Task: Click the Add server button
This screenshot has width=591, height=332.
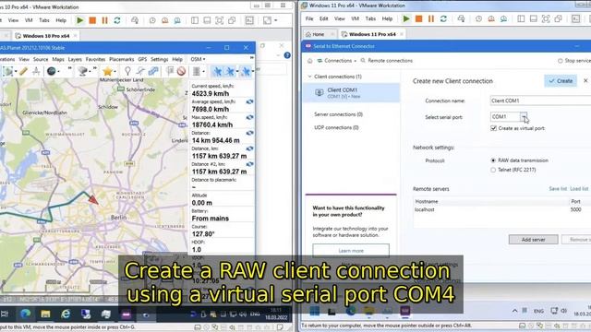Action: coord(534,240)
